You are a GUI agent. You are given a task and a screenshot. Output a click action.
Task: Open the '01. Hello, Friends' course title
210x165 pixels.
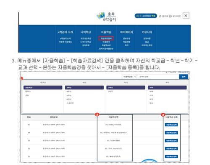coord(113,125)
